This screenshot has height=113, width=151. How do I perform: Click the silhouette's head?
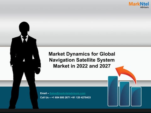tap(24, 28)
